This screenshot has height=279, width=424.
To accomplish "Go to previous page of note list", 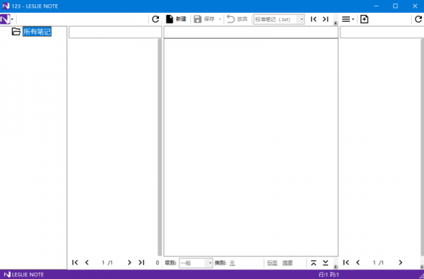I will tap(87, 262).
